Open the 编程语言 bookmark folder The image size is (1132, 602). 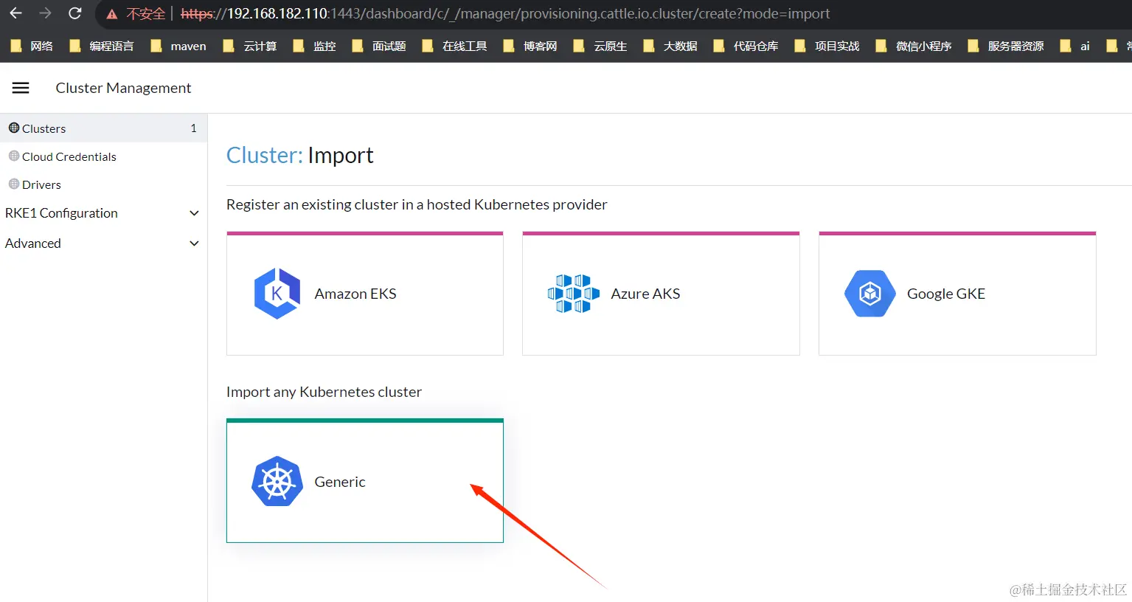coord(101,46)
